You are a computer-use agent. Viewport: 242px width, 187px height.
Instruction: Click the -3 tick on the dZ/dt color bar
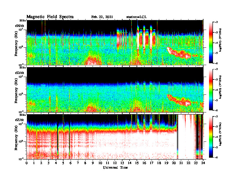pos(216,127)
